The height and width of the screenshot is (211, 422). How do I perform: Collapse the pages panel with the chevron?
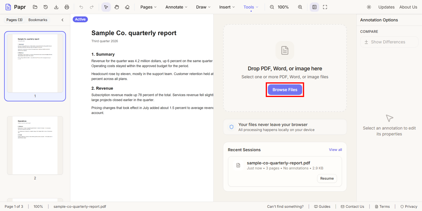[62, 20]
